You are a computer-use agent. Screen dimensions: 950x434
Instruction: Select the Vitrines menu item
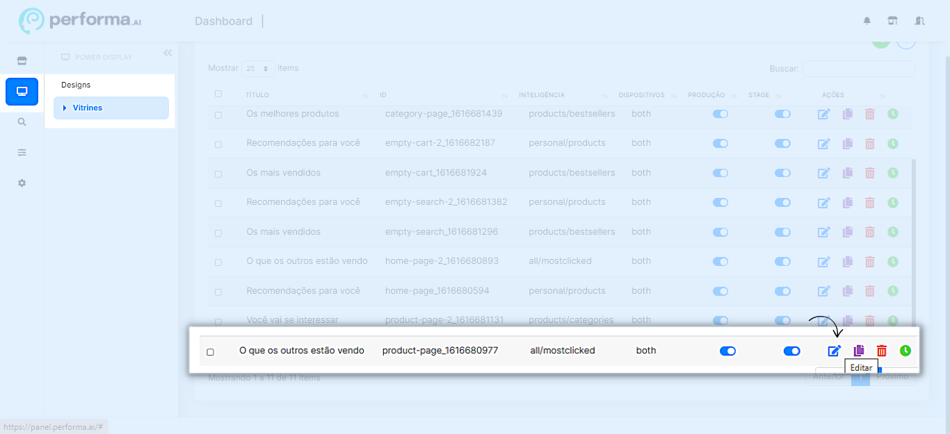pos(111,108)
